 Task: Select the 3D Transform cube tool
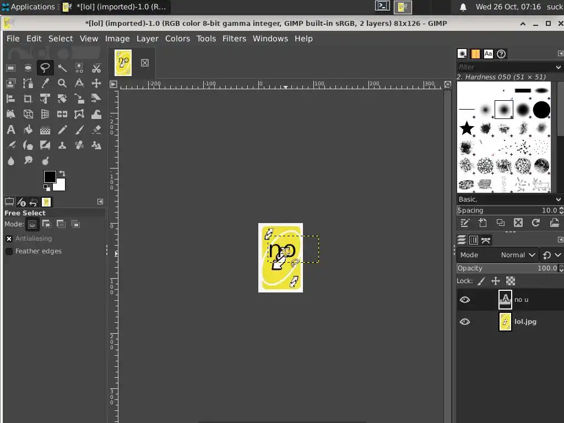point(28,115)
